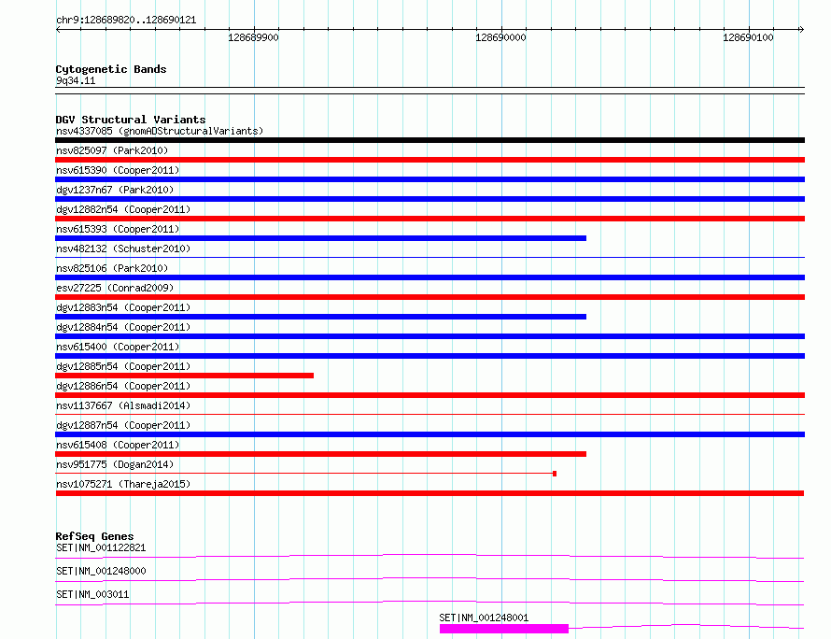
Task: Click the right arrow of the ruler
Action: point(801,30)
